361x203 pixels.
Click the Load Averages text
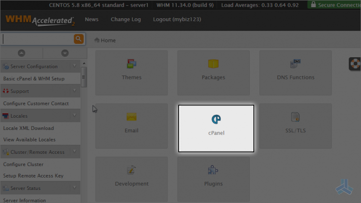pyautogui.click(x=260, y=5)
